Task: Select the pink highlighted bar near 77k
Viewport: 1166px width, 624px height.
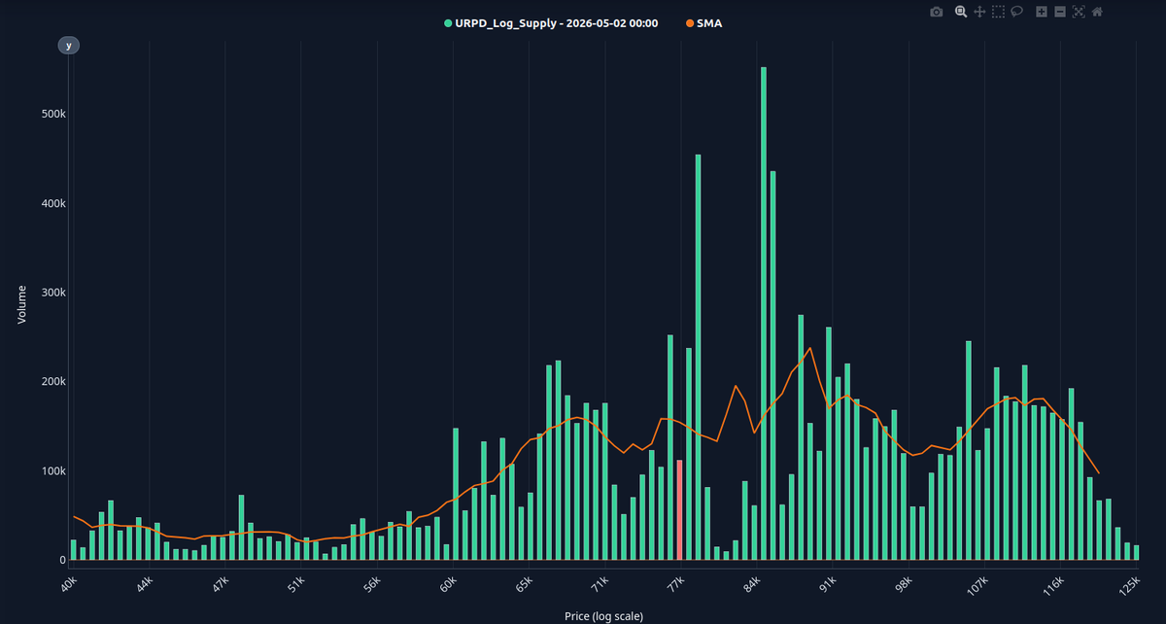Action: click(679, 510)
